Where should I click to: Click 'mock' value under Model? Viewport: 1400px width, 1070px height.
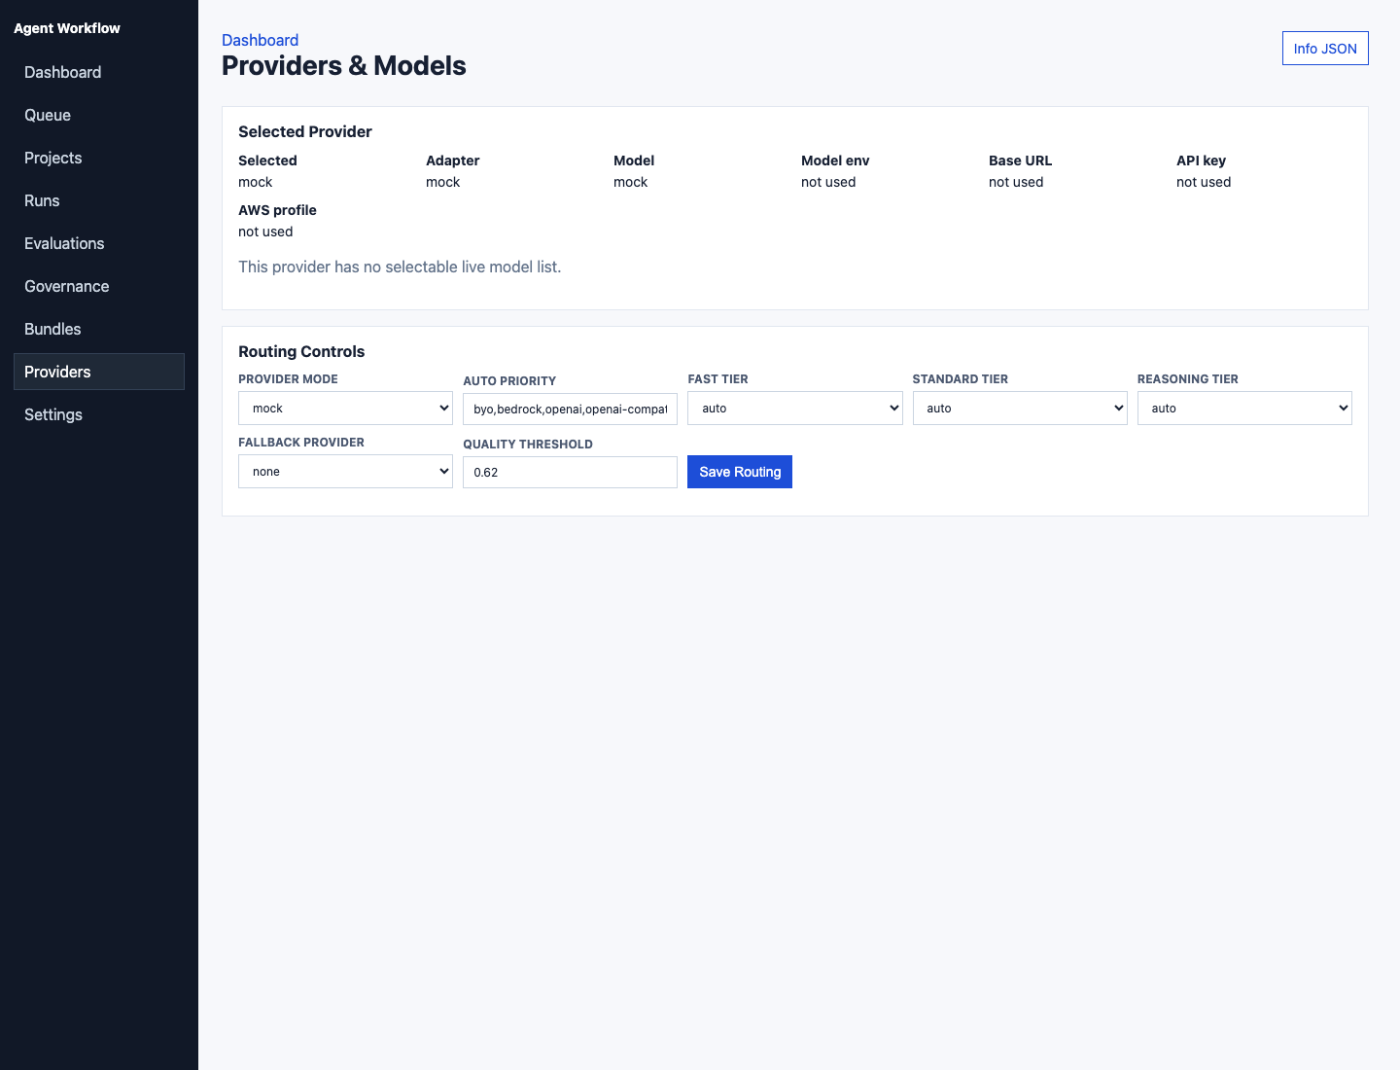click(631, 182)
